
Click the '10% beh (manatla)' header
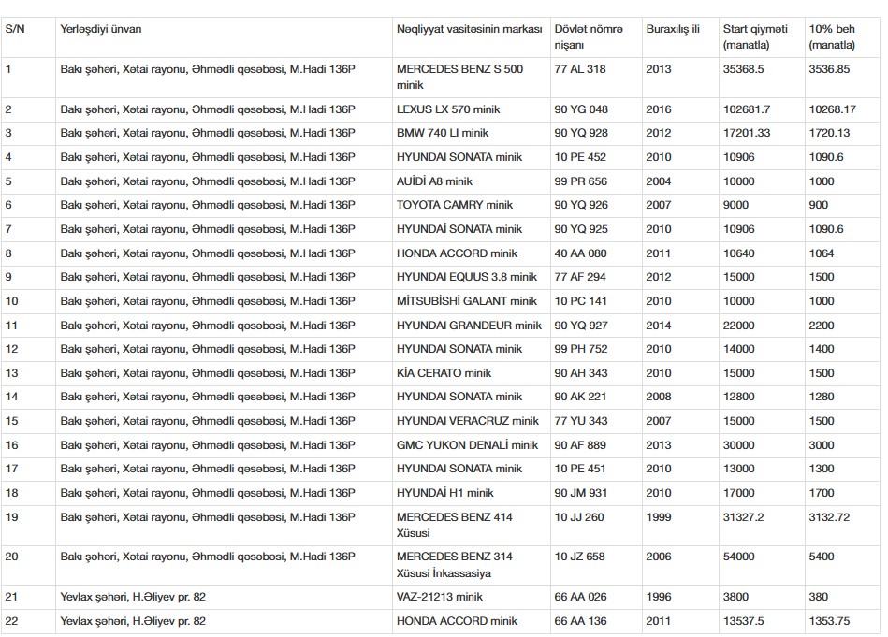point(832,36)
